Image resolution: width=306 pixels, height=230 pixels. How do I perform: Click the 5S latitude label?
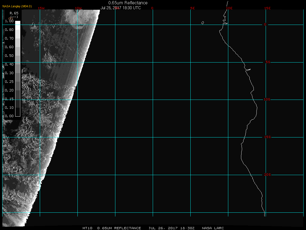pyautogui.click(x=267, y=62)
